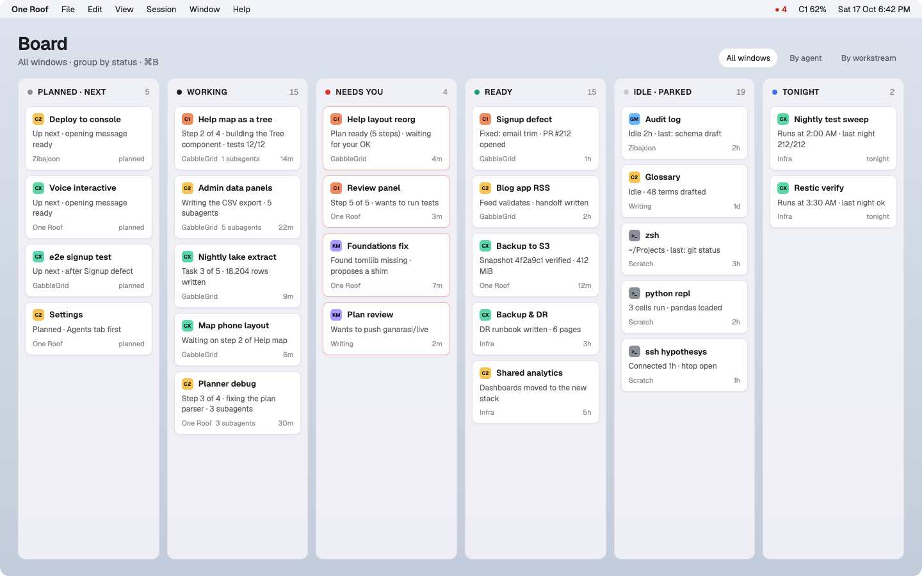Click the C2 agent badge on Deploy to console

click(x=38, y=119)
